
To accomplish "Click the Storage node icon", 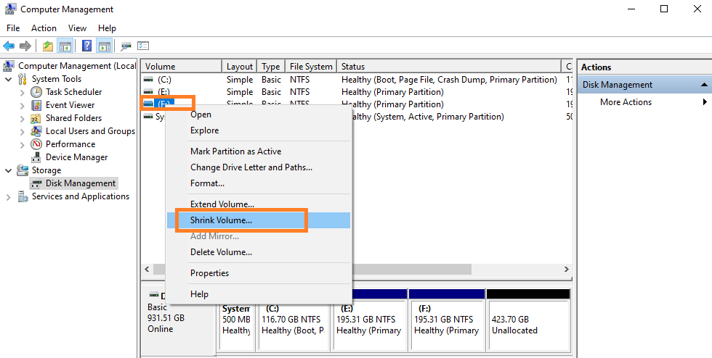I will 23,170.
